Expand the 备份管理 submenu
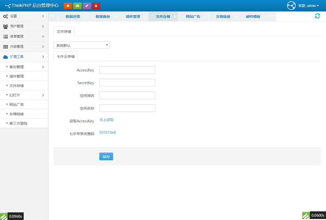Screen dimensions: 326x220 click(x=24, y=67)
